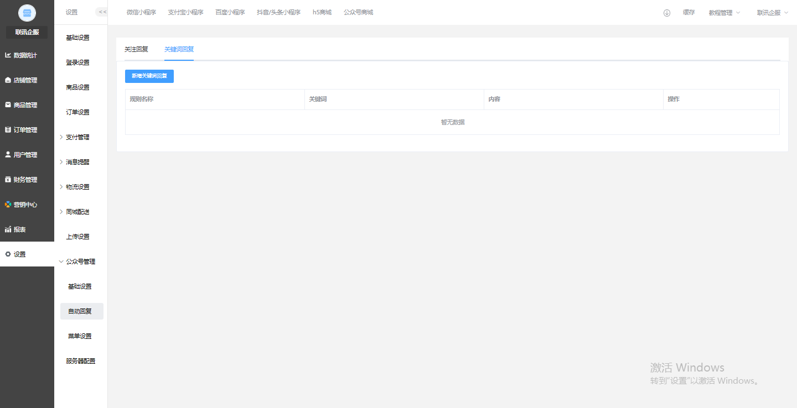
Task: Open 菜单设置 under 公众号管理
Action: point(80,336)
